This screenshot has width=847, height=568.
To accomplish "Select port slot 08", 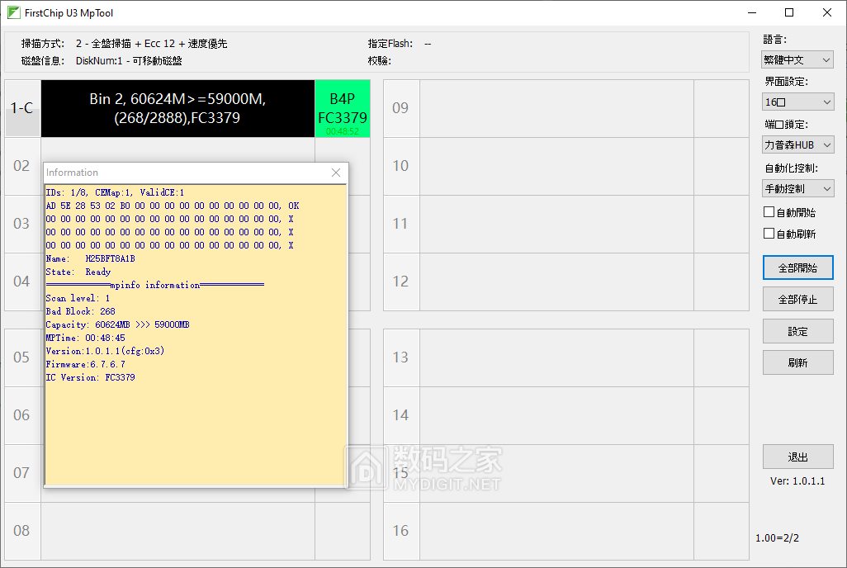I will click(x=21, y=531).
